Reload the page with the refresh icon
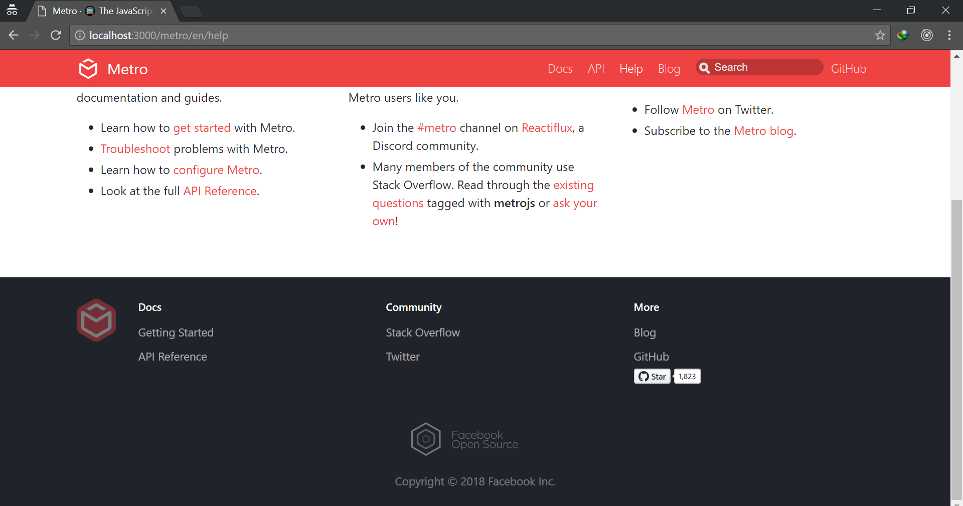The height and width of the screenshot is (506, 963). tap(56, 35)
